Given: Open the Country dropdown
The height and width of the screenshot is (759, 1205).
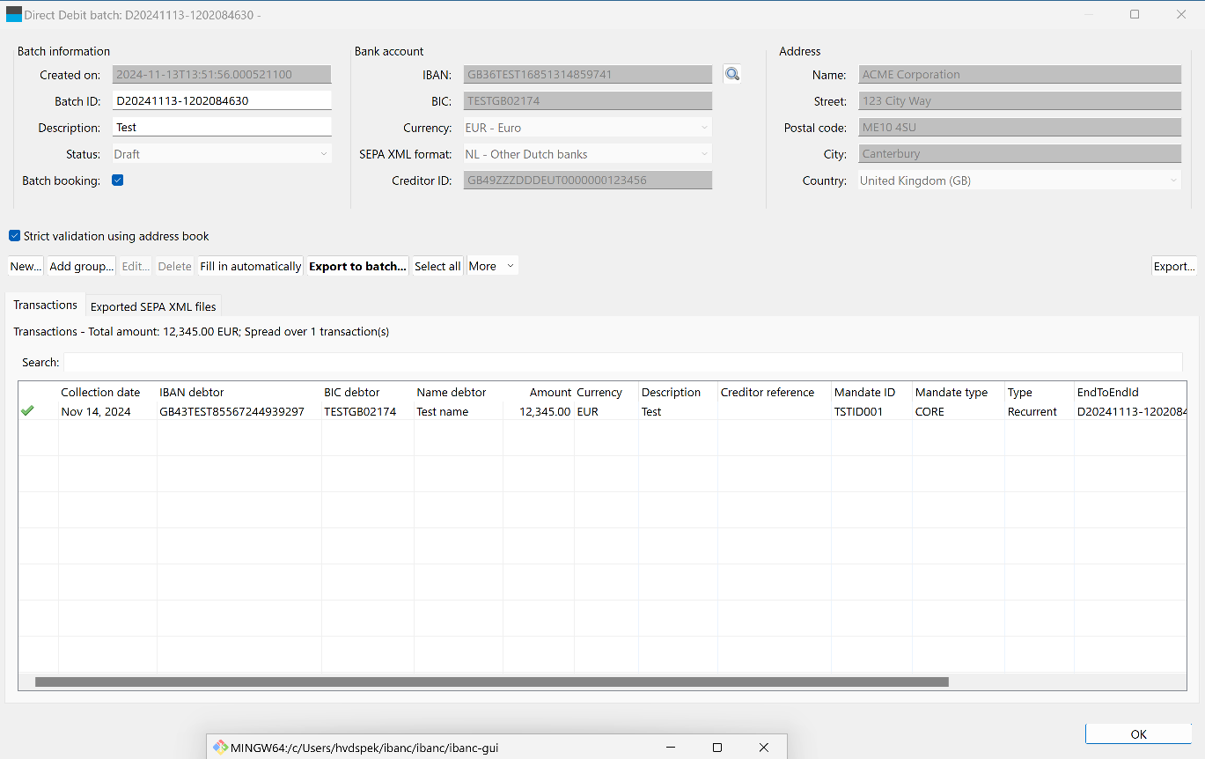Looking at the screenshot, I should (x=1019, y=181).
